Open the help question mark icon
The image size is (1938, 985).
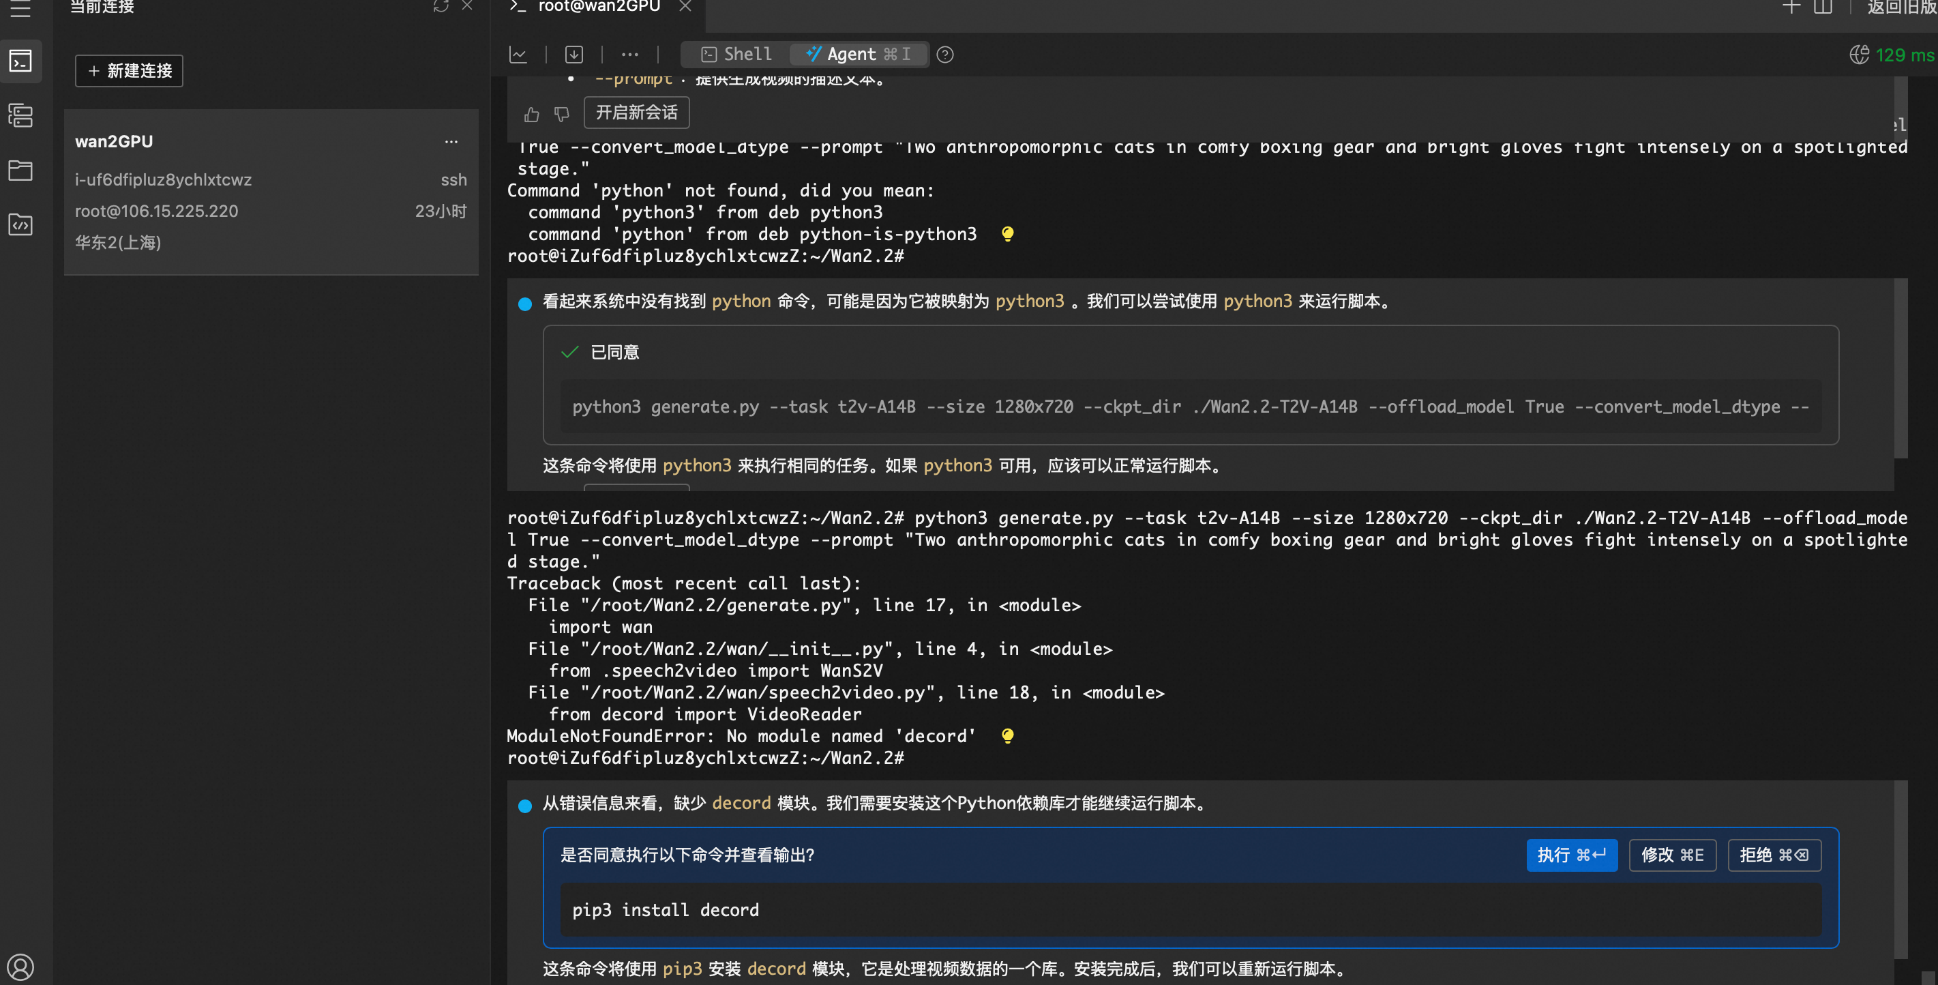pyautogui.click(x=945, y=55)
